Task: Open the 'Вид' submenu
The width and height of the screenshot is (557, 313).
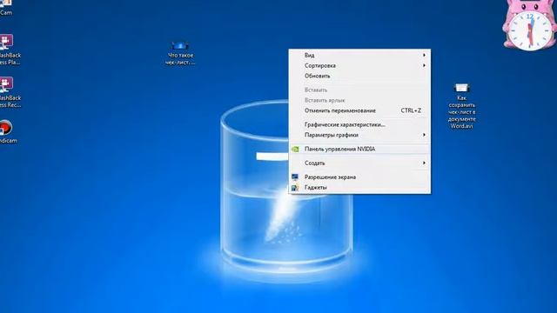Action: [x=359, y=56]
